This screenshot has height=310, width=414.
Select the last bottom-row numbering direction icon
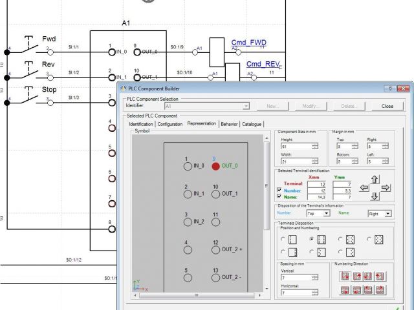point(380,290)
